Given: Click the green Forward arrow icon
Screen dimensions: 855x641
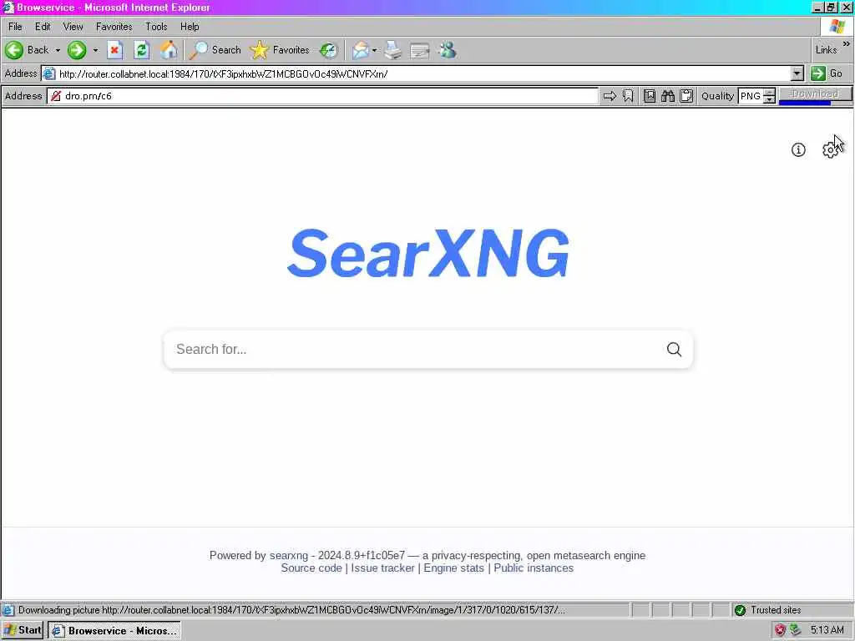Looking at the screenshot, I should coord(77,50).
